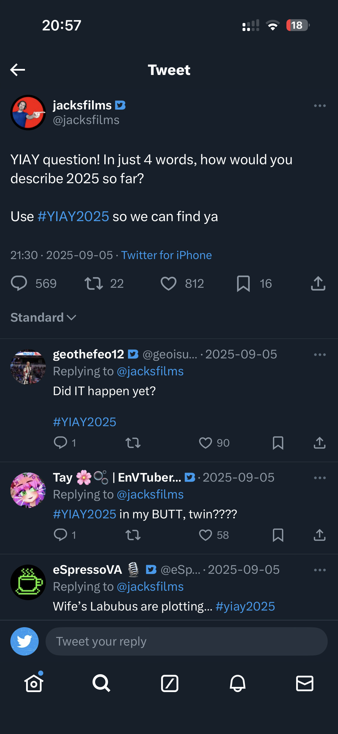The height and width of the screenshot is (734, 338).
Task: Open the #YIAY2025 hashtag in main tweet
Action: point(73,217)
